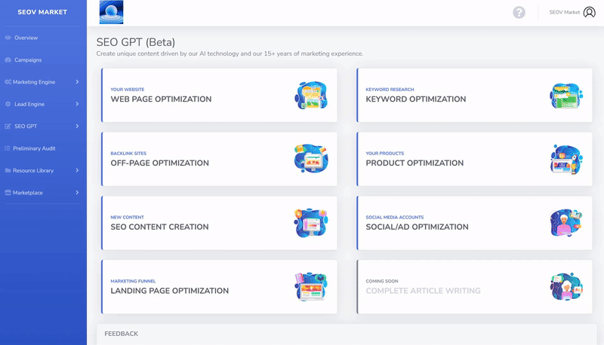The height and width of the screenshot is (345, 604).
Task: Expand the Resource Library sidebar chevron
Action: pos(77,171)
